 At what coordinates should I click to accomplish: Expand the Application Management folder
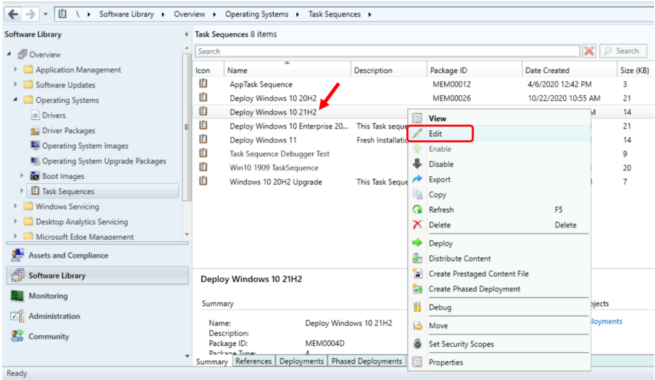click(x=15, y=69)
